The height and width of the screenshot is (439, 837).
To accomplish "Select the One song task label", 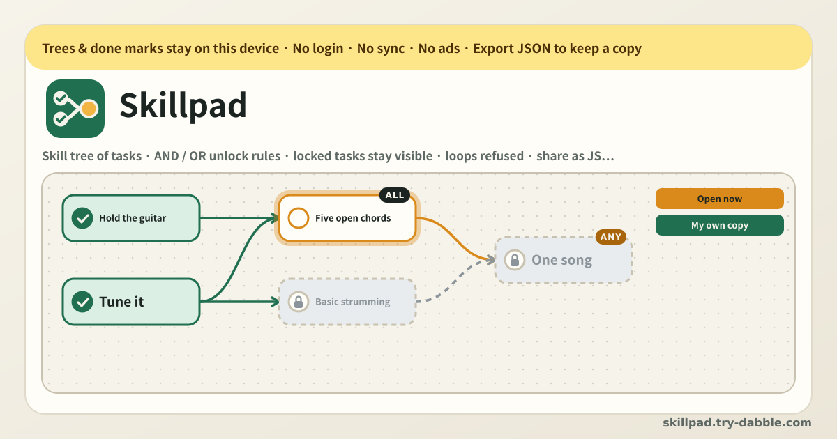I will coord(561,260).
